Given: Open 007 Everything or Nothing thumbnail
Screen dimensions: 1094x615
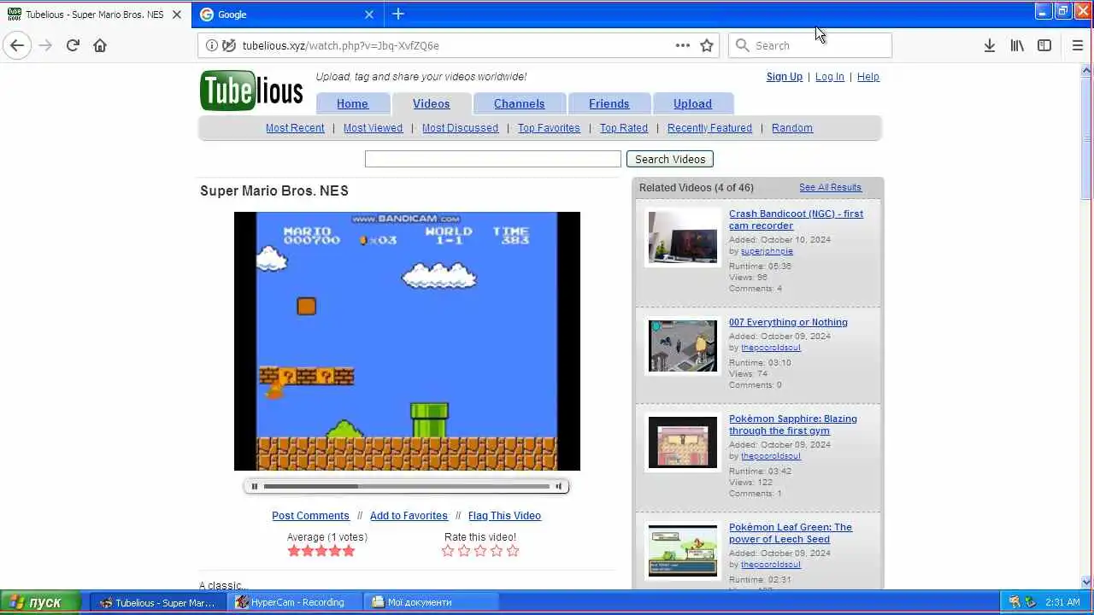Looking at the screenshot, I should click(x=683, y=346).
